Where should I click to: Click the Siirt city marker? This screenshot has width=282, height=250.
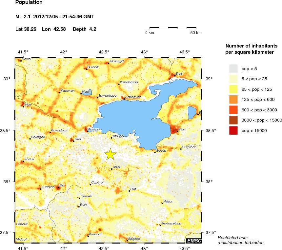[x=58, y=187]
